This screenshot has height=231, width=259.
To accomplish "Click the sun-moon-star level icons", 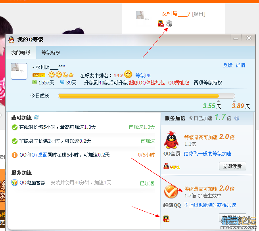I will [x=61, y=75].
